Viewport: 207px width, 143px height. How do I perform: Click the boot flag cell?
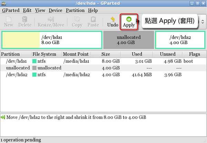point(188,61)
